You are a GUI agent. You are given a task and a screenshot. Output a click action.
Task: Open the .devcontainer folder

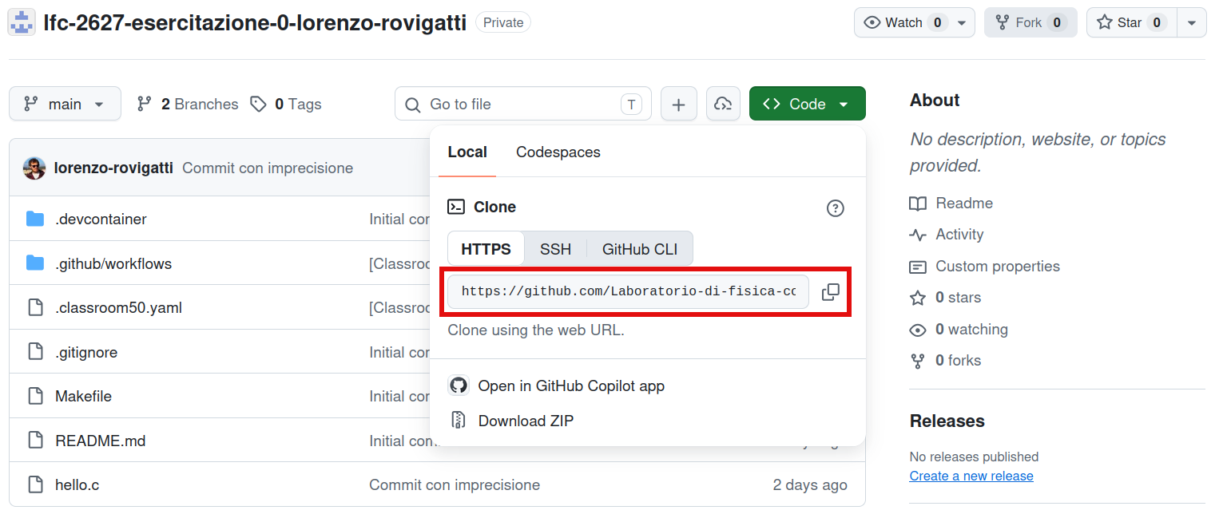[101, 219]
